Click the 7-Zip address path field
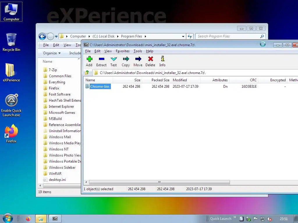298x223 pixels. (x=195, y=73)
